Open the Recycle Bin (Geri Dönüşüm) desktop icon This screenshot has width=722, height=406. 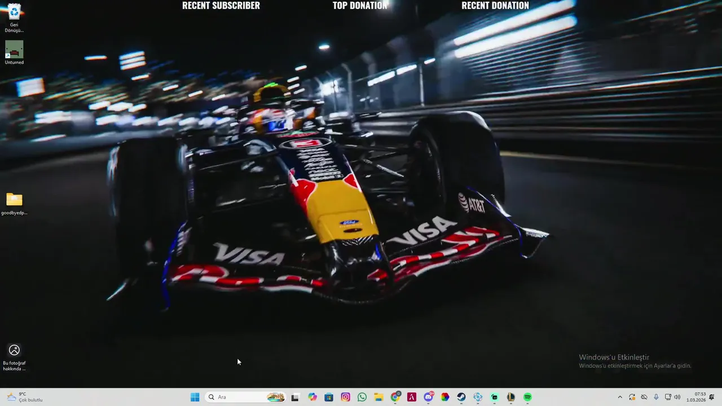[x=14, y=17]
